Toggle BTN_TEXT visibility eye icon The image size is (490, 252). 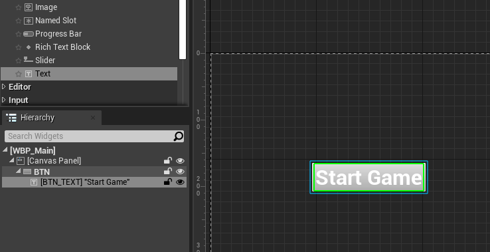tap(180, 182)
